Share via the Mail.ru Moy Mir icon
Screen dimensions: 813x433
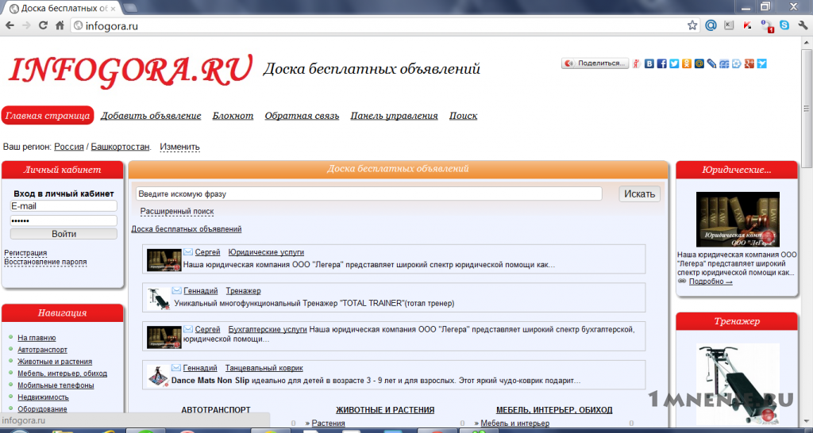[x=699, y=63]
